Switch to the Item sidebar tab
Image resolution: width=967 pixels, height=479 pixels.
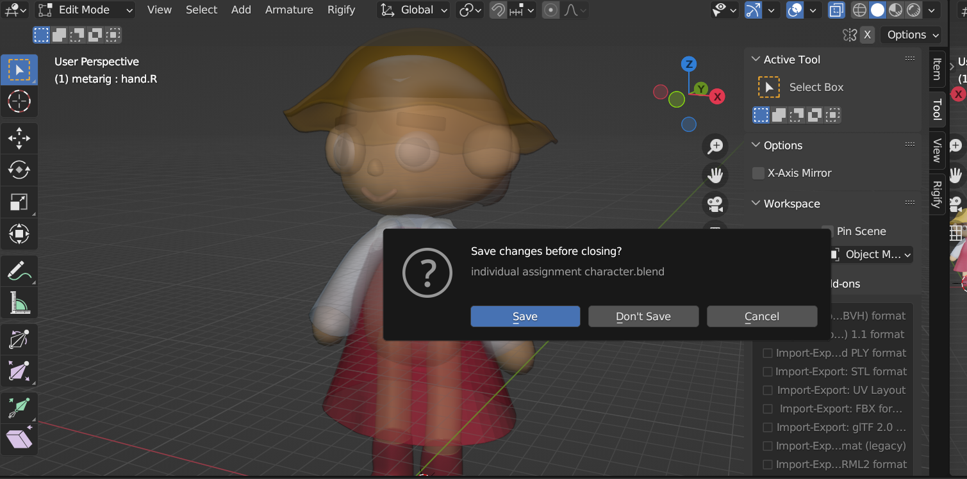pyautogui.click(x=937, y=69)
